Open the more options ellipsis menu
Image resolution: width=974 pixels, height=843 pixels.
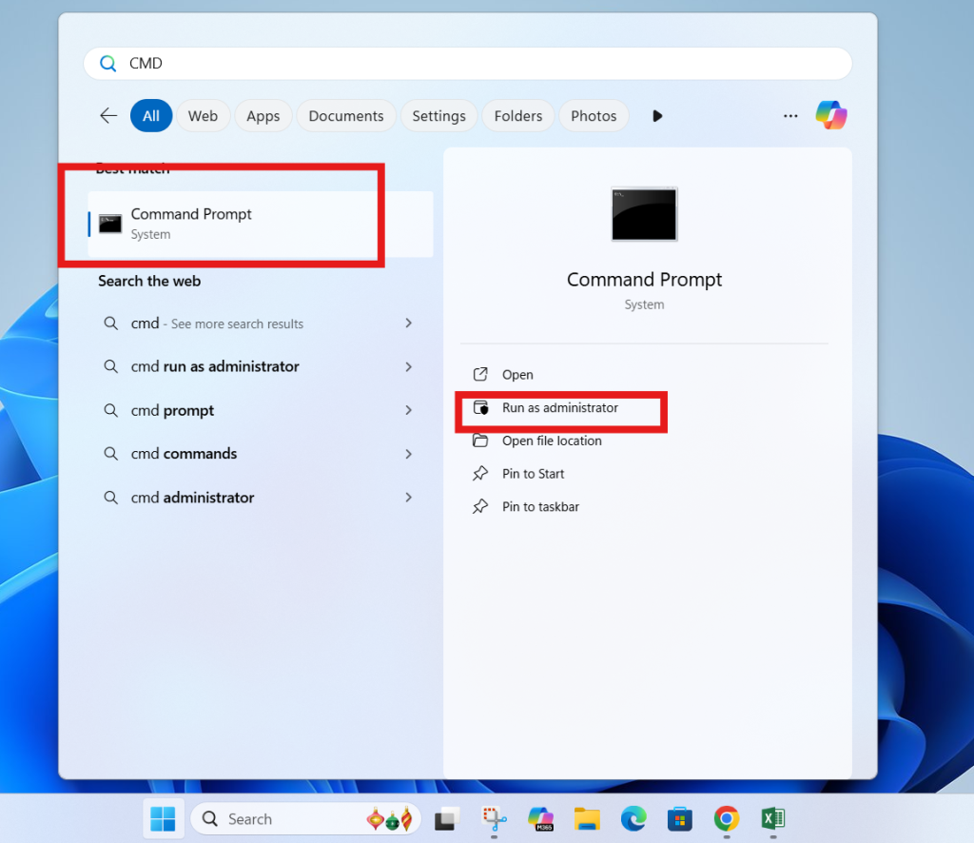[790, 115]
